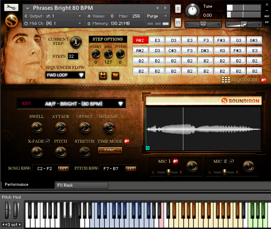Load a sequence with the folder icon
Viewport: 271px width, 229px height.
[x=115, y=75]
